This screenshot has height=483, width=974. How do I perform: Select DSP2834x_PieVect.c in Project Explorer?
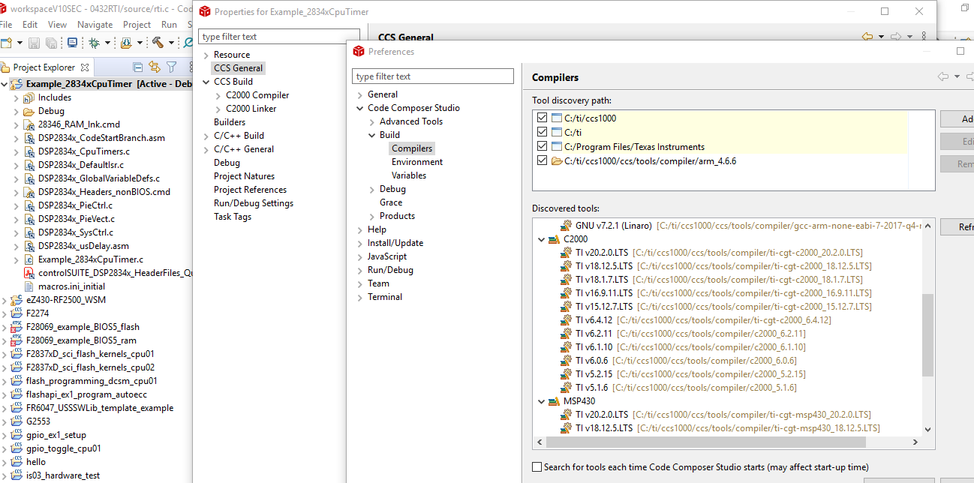pyautogui.click(x=76, y=219)
